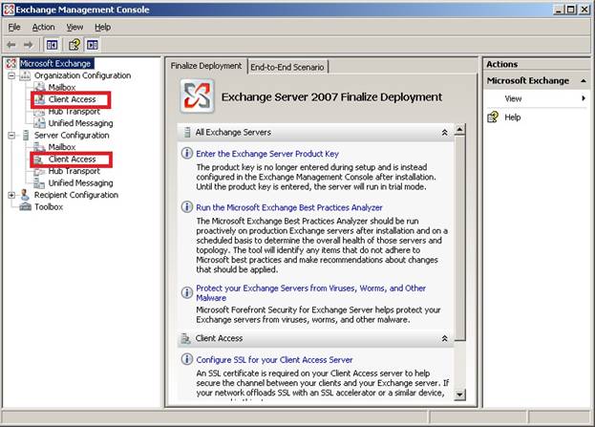
Task: Click Help in the Actions pane
Action: [513, 117]
